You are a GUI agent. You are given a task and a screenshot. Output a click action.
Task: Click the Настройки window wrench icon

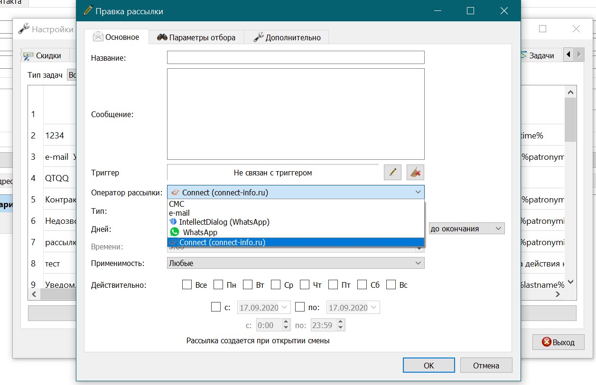tap(23, 29)
